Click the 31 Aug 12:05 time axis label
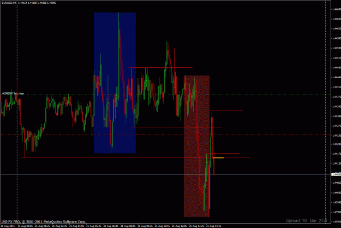Image resolution: width=341 pixels, height=228 pixels. (x=180, y=226)
